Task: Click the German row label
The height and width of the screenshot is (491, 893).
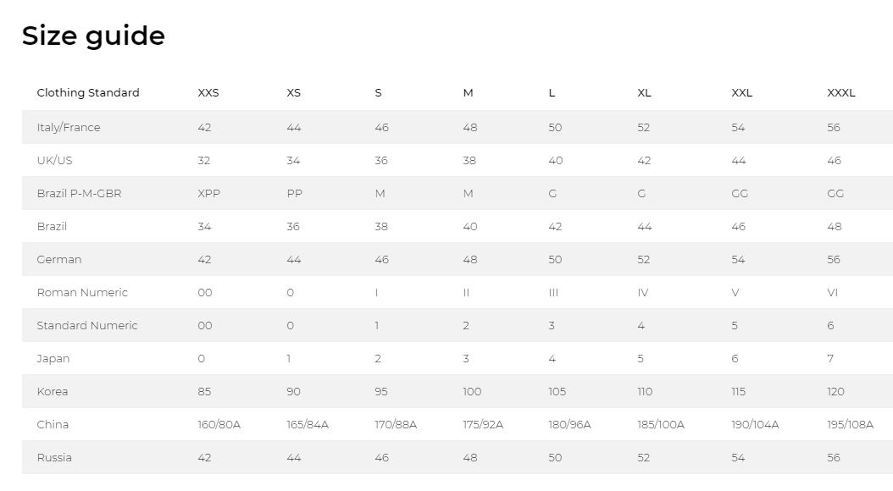Action: point(59,259)
